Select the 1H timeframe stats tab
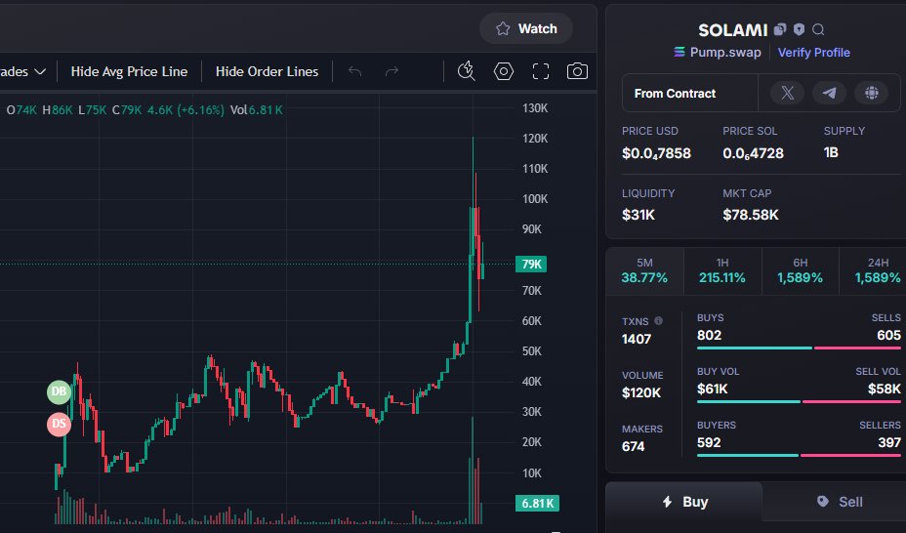906x533 pixels. point(722,270)
